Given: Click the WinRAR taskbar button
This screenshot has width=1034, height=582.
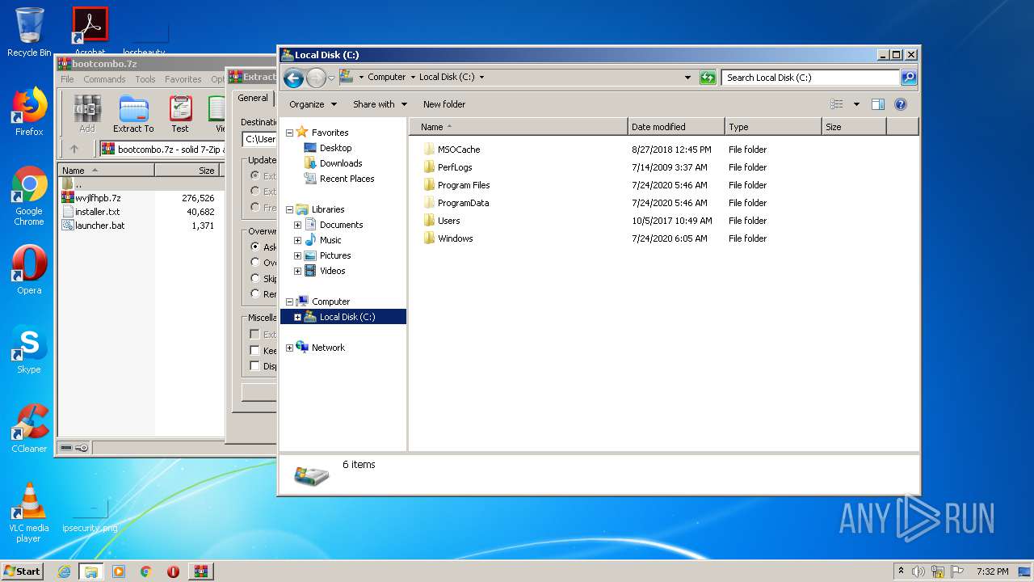Looking at the screenshot, I should point(200,571).
